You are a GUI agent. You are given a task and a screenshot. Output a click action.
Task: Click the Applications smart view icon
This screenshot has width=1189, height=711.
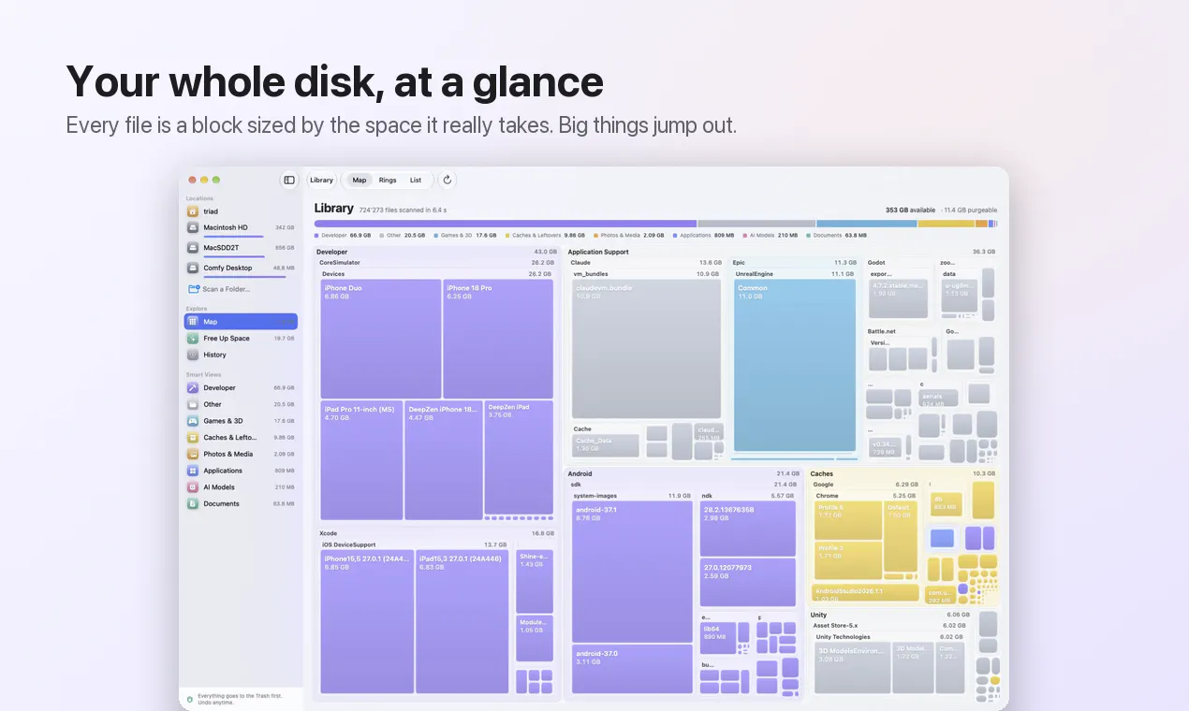pos(193,471)
